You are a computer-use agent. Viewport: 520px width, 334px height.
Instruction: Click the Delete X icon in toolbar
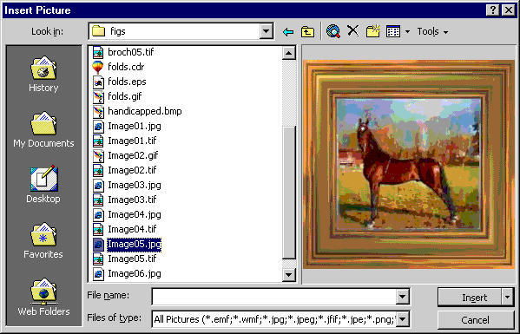point(352,31)
